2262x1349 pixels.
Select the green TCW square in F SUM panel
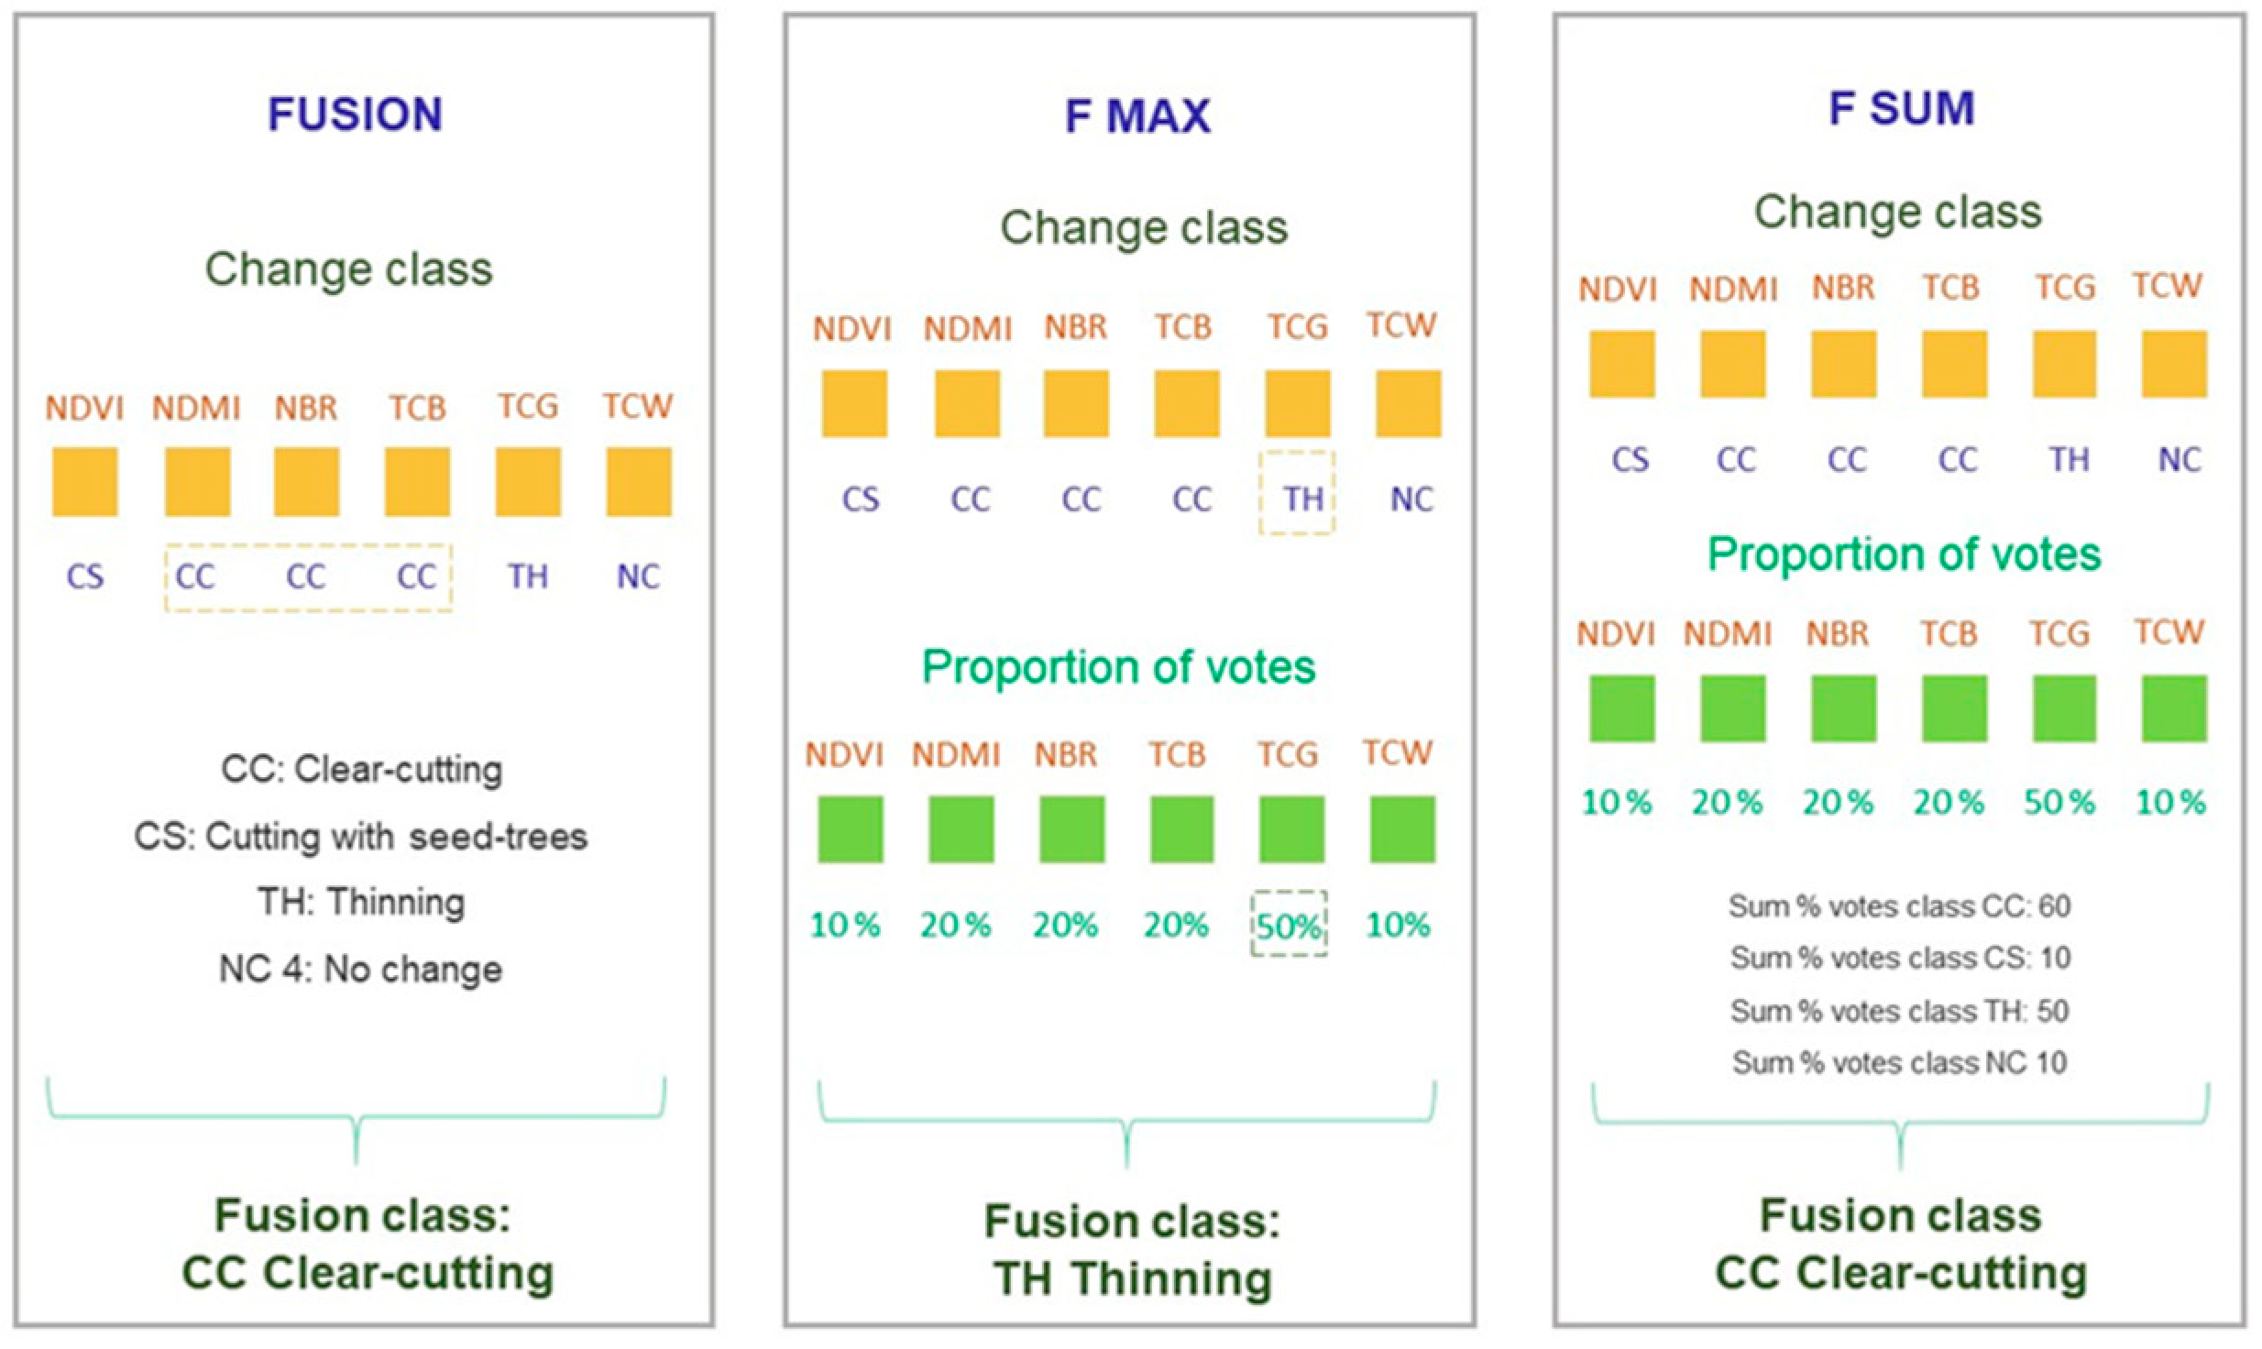2174,708
